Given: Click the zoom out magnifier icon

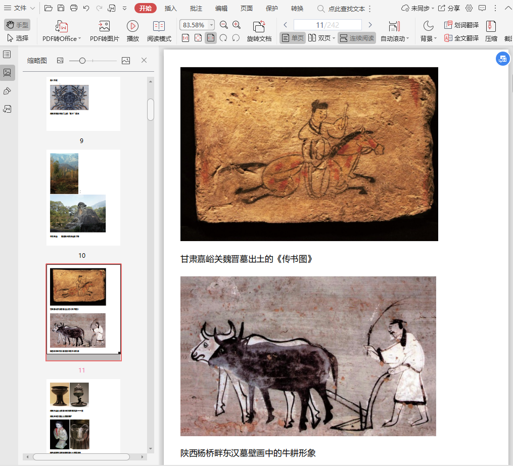Looking at the screenshot, I should coord(224,25).
